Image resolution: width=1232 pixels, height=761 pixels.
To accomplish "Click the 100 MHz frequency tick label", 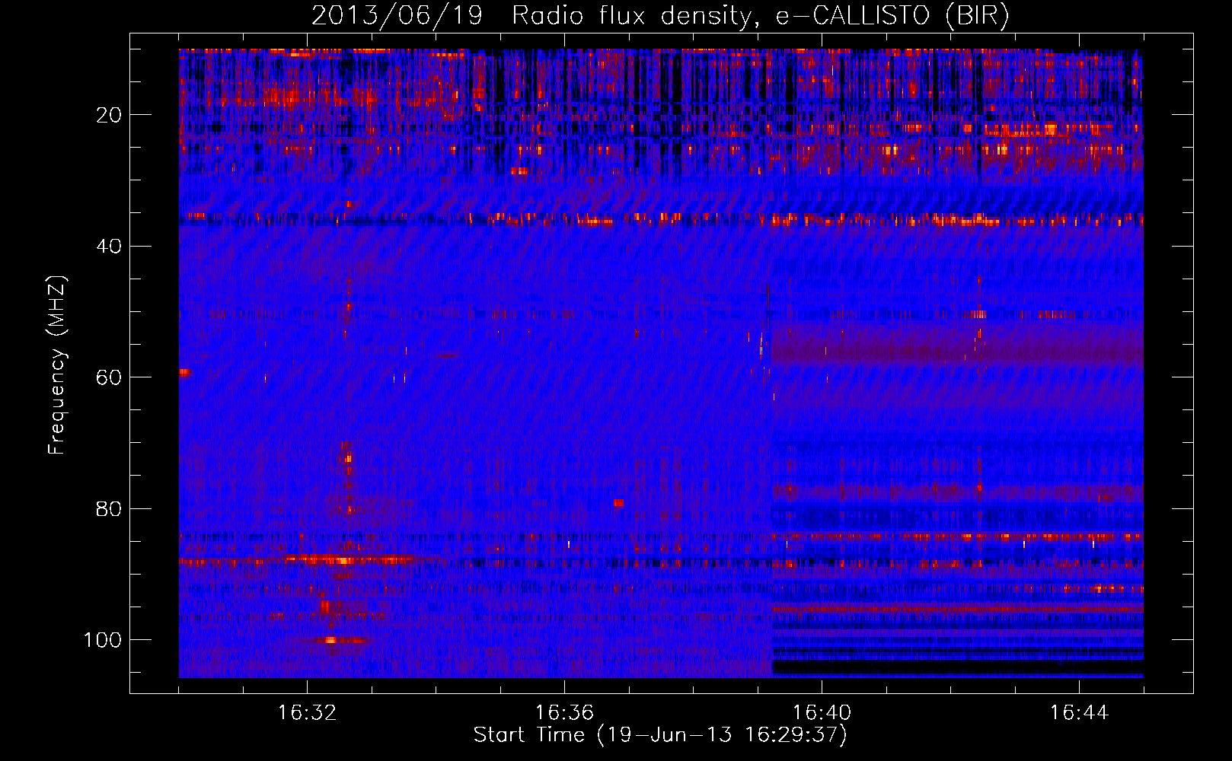I will point(103,640).
